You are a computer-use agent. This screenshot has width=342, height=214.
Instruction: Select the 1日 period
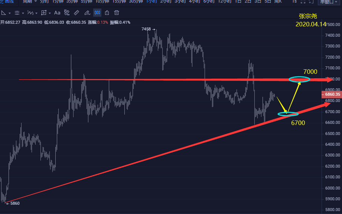[x=238, y=1]
